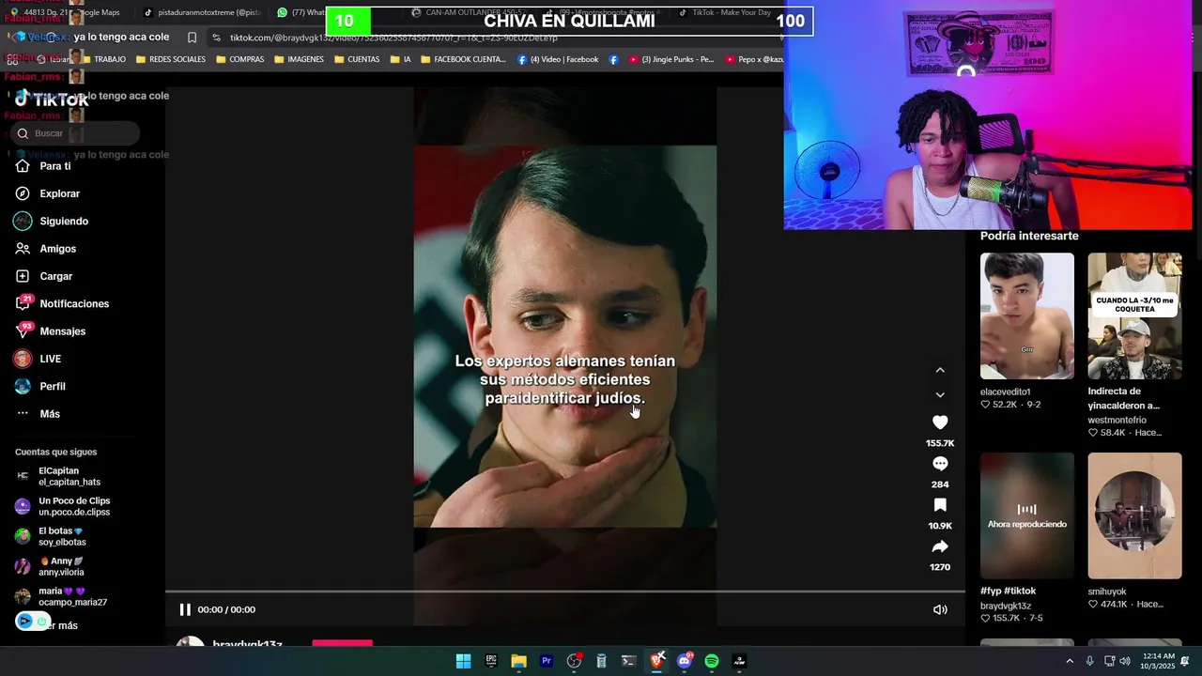Viewport: 1202px width, 676px height.
Task: Click the video progress bar
Action: pyautogui.click(x=564, y=592)
